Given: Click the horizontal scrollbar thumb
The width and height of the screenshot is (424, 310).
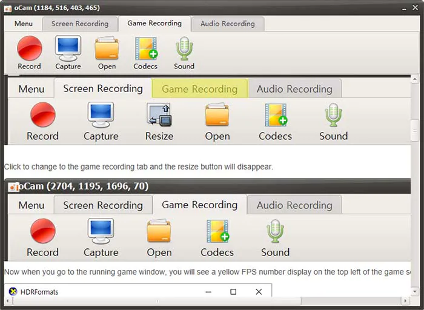Looking at the screenshot, I should 157,300.
